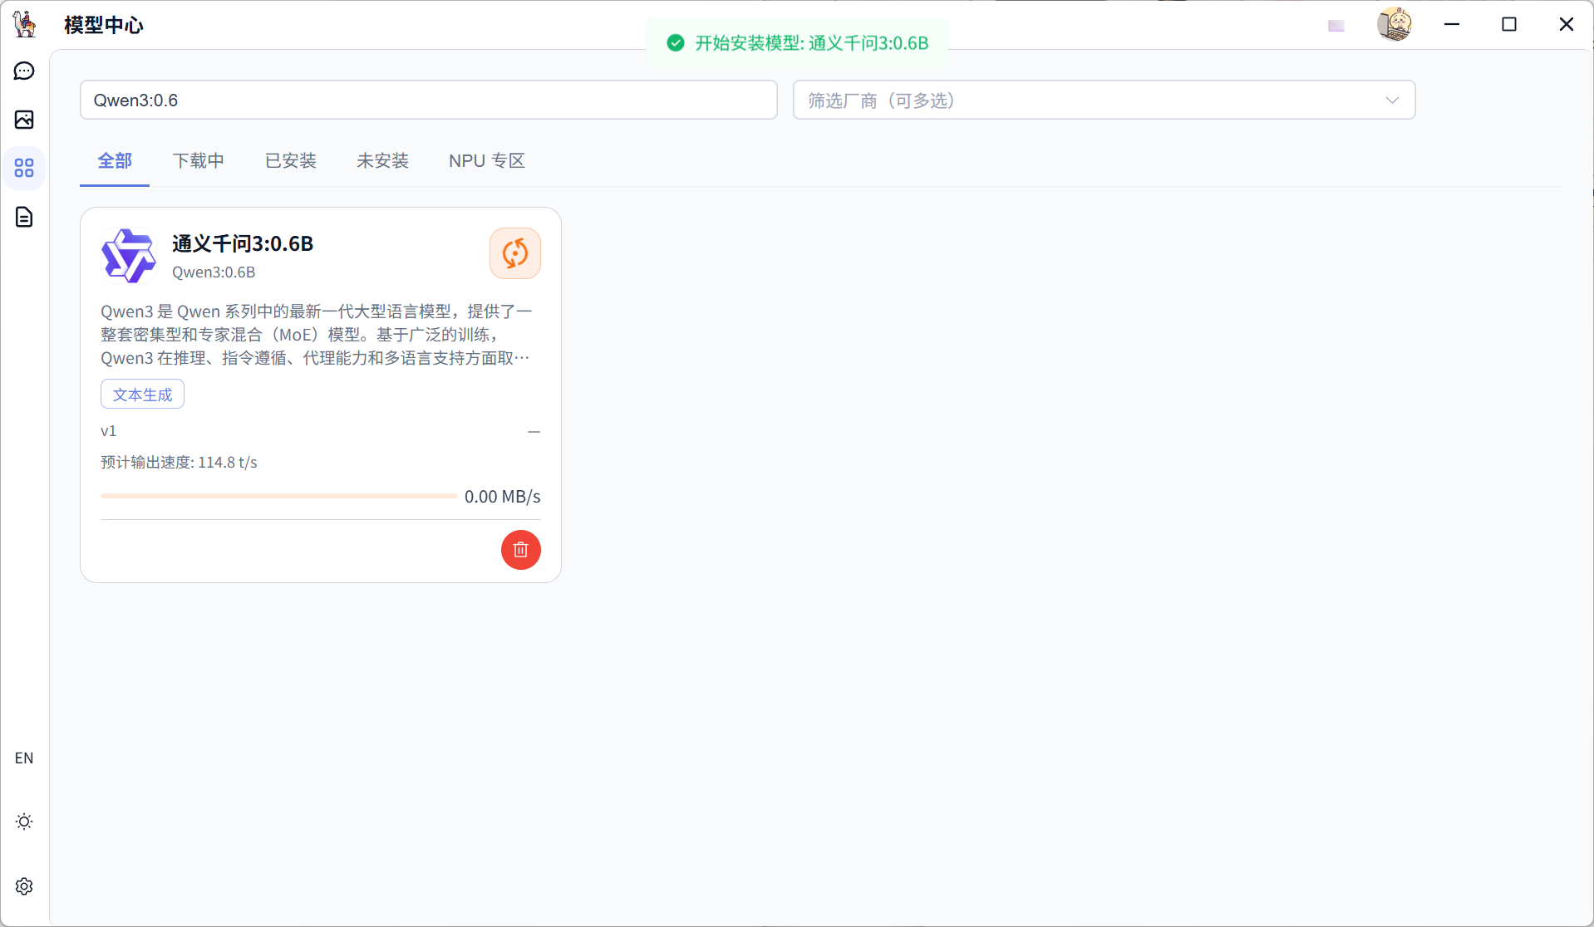Open the 筛选厂商 vendor filter dropdown
Screen dimensions: 1594x927
(1104, 101)
